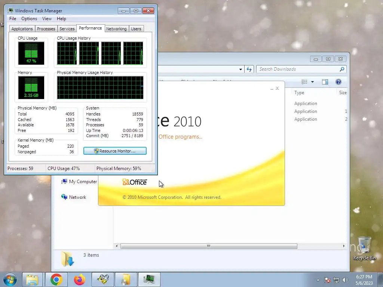Click the Downloads folder icon in details pane
The width and height of the screenshot is (383, 287).
67,259
